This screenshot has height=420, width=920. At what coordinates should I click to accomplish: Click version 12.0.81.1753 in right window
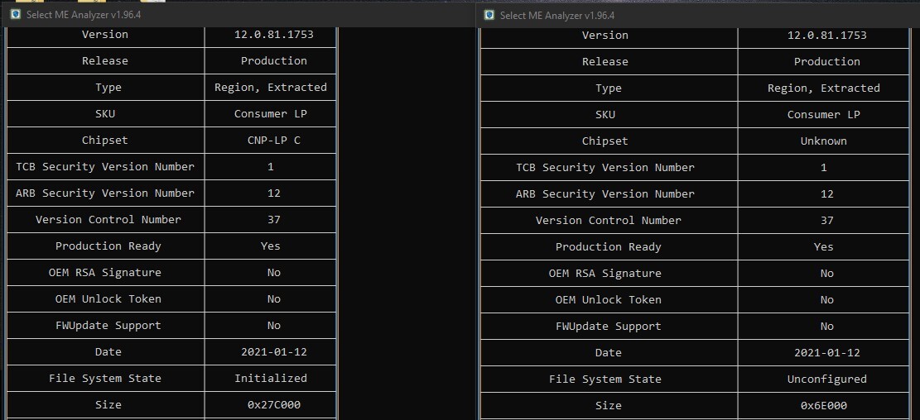tap(826, 35)
